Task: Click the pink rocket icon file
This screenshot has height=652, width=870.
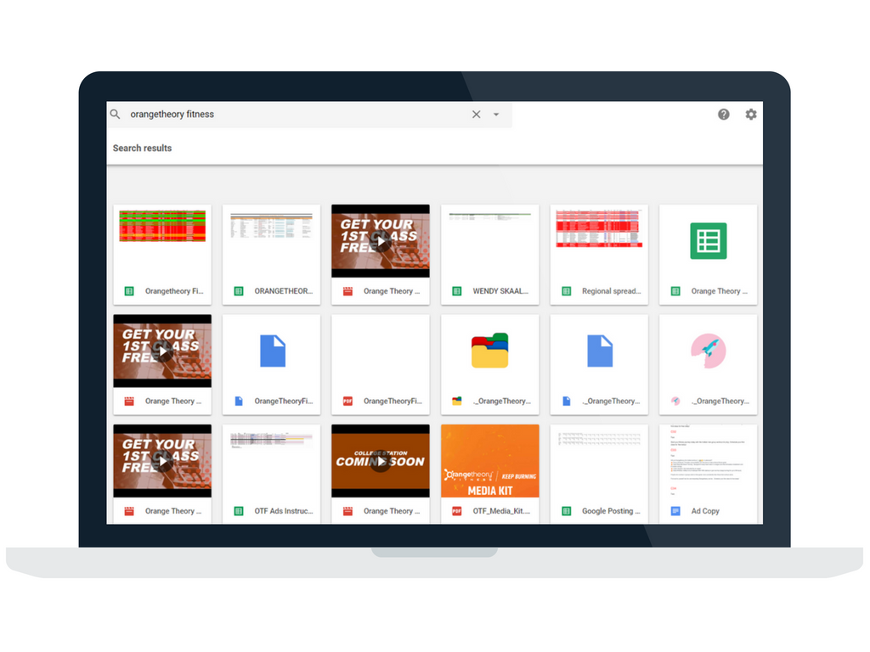Action: pos(708,351)
